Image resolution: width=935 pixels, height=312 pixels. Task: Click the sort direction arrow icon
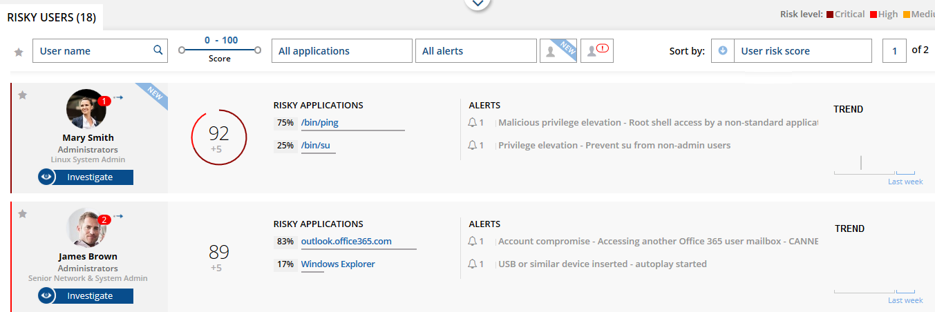click(x=723, y=51)
